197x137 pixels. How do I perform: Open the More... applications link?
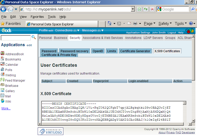[6, 108]
